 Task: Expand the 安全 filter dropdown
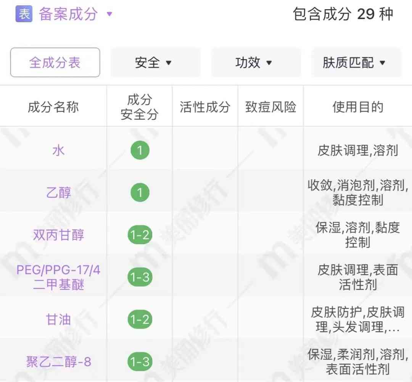point(156,63)
